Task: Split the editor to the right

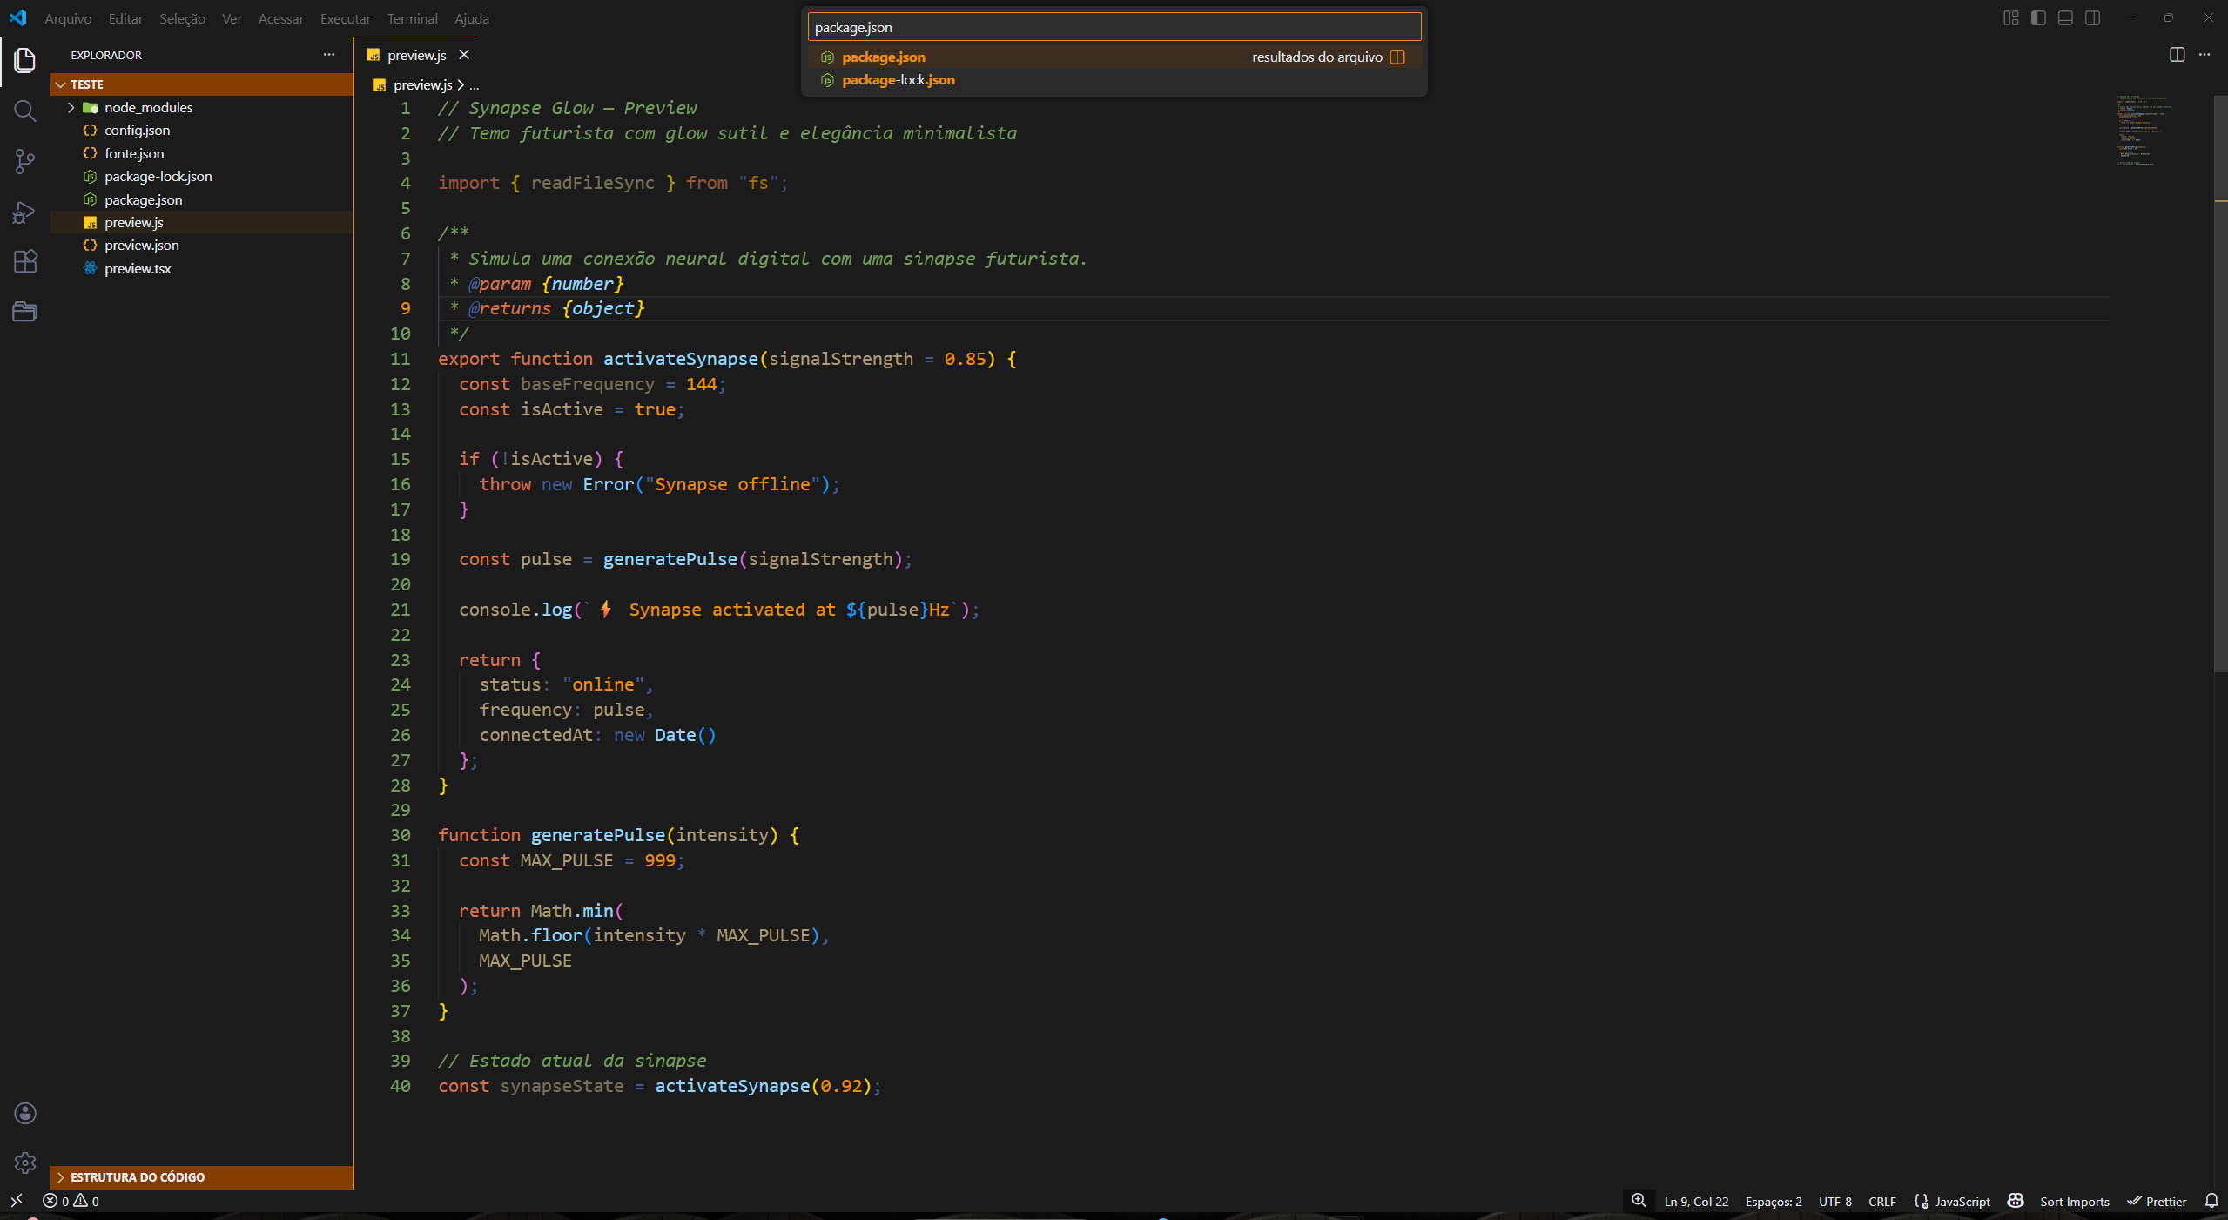Action: [x=2177, y=55]
